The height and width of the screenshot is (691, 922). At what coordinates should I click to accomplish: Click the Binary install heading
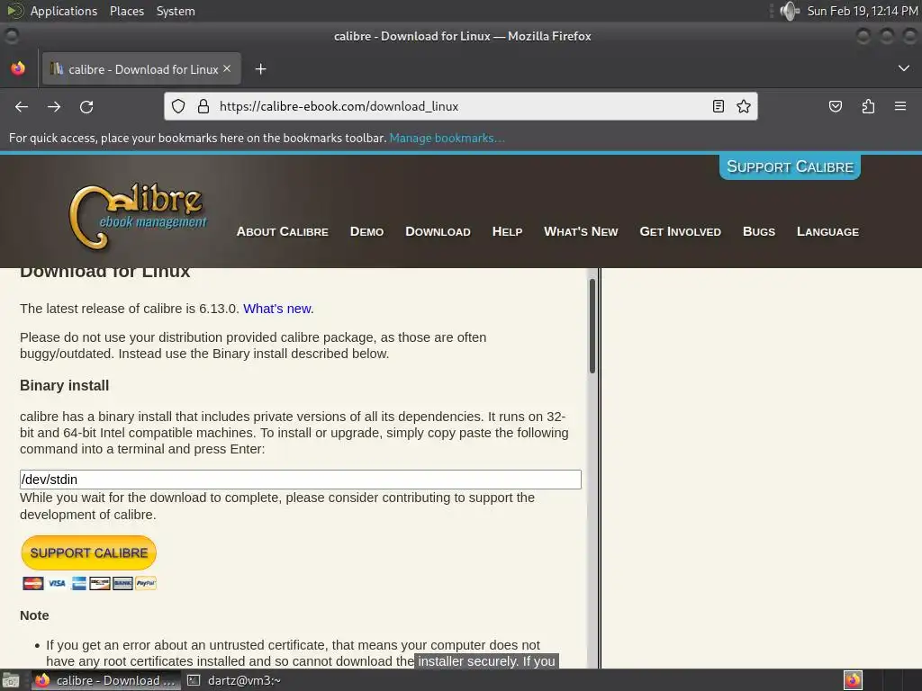point(64,385)
